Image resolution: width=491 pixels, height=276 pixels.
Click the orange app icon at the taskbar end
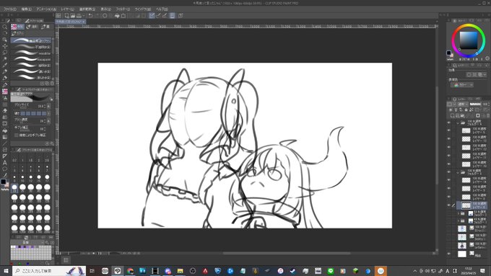pyautogui.click(x=381, y=271)
